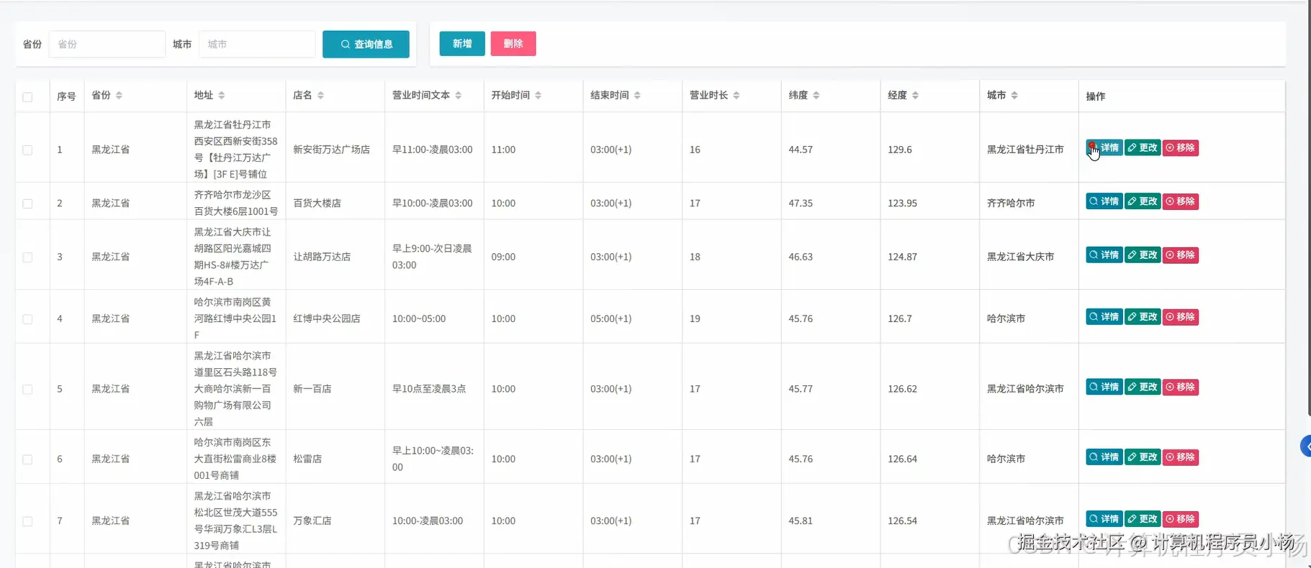Open 详情 for 松雷店 row
The image size is (1311, 568).
pyautogui.click(x=1104, y=457)
